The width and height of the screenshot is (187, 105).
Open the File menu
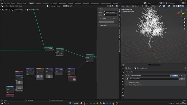click(5, 3)
